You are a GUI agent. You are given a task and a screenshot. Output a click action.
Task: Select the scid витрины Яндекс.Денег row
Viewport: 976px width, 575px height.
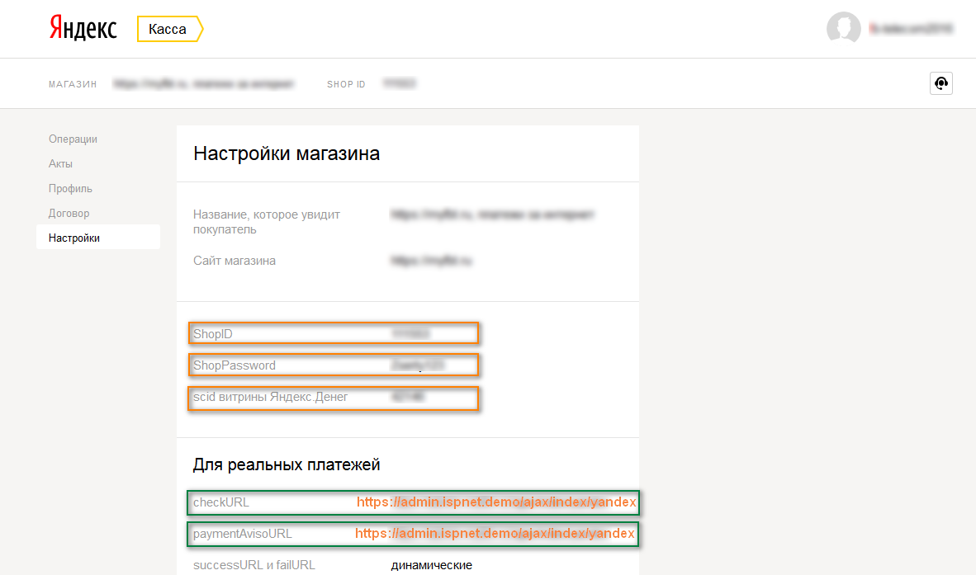point(334,398)
